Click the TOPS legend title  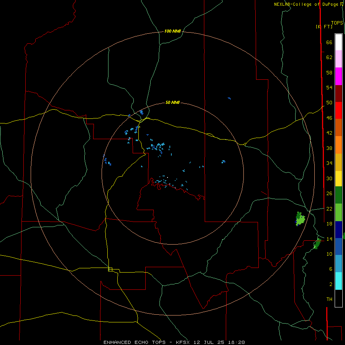[337, 23]
